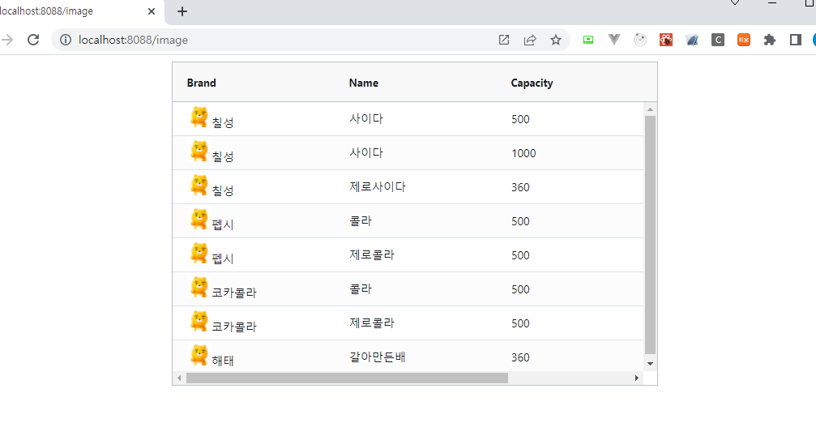This screenshot has height=440, width=816.
Task: Click the forward navigation arrow
Action: click(6, 40)
